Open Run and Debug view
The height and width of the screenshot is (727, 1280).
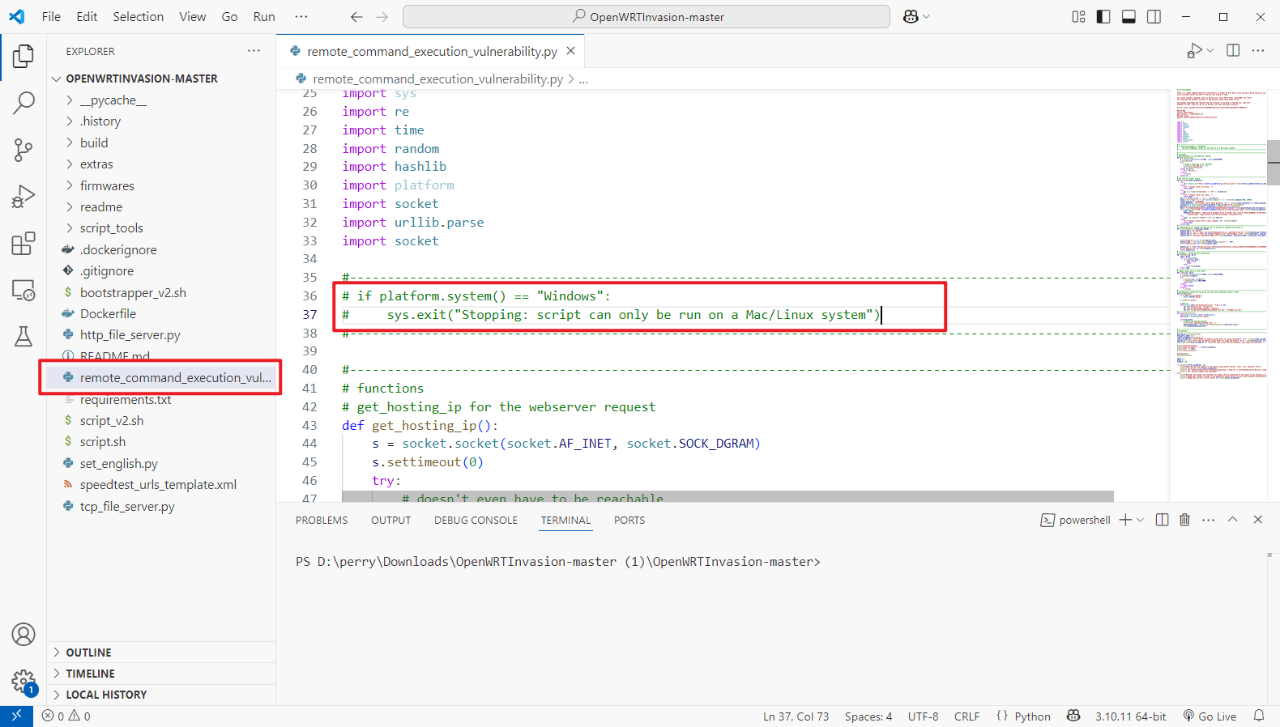pos(23,197)
